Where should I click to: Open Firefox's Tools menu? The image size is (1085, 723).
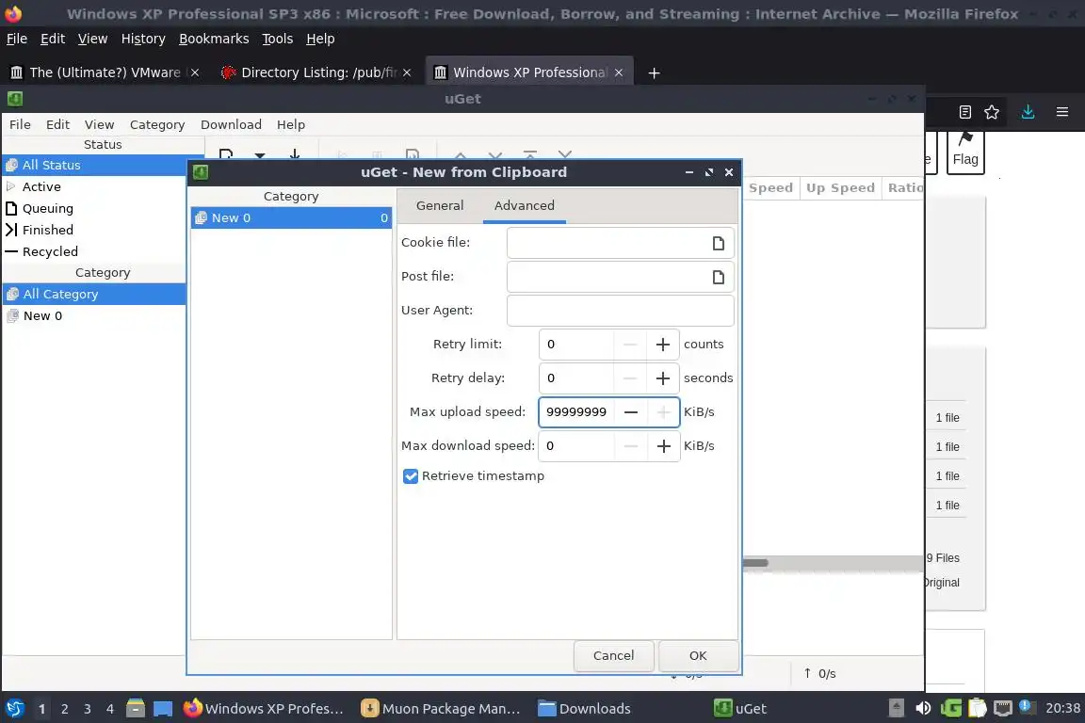point(278,39)
